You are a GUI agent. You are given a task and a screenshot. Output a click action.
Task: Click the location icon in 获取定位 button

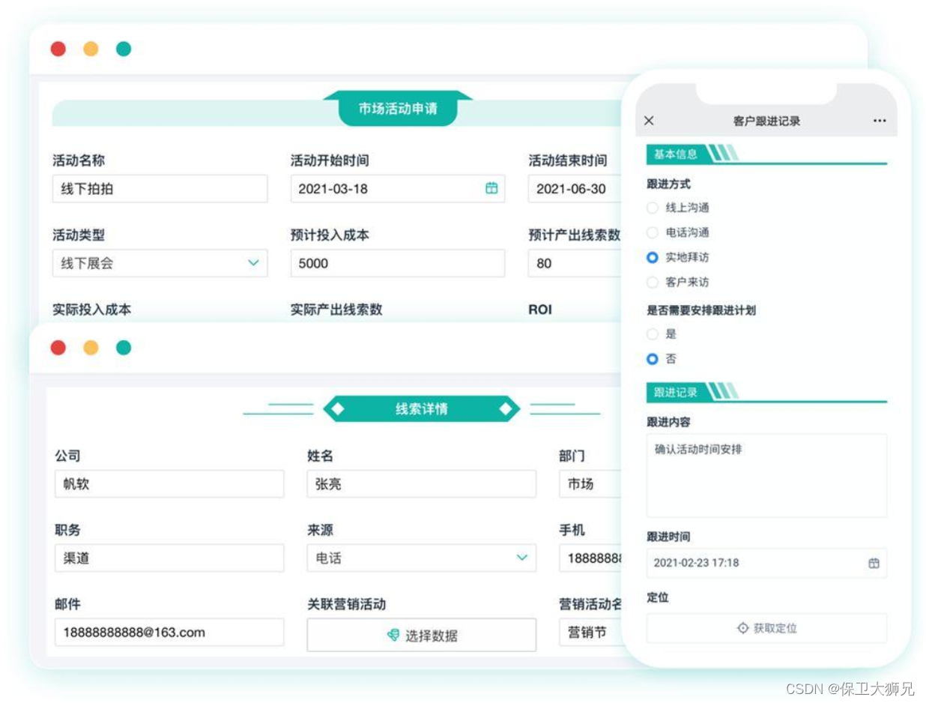pyautogui.click(x=742, y=628)
